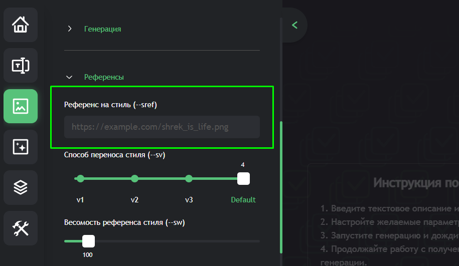Click the style weight slider track's right end
Viewport: 459px width, 266px height.
click(x=258, y=241)
